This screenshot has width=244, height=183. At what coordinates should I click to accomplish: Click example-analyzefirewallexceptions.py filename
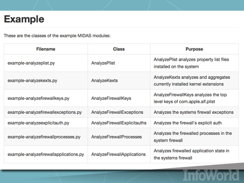coord(45,112)
